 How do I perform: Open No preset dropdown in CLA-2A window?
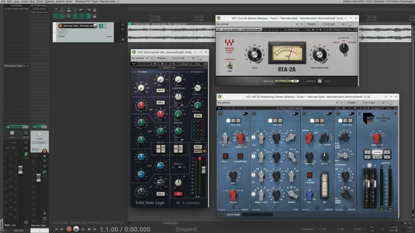point(257,24)
